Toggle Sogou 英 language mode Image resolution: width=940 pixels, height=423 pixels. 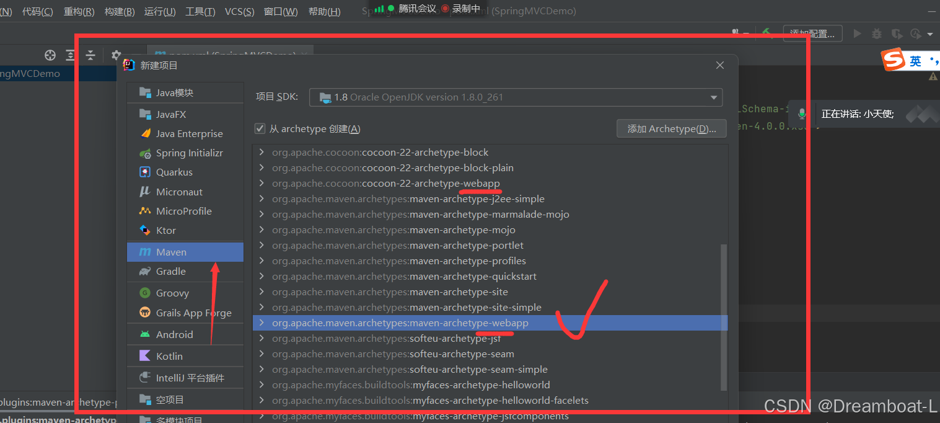click(x=916, y=61)
